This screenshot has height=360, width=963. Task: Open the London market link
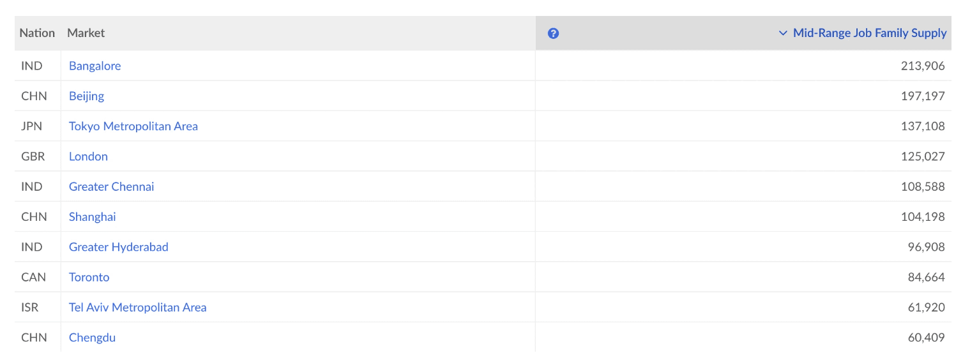click(88, 156)
